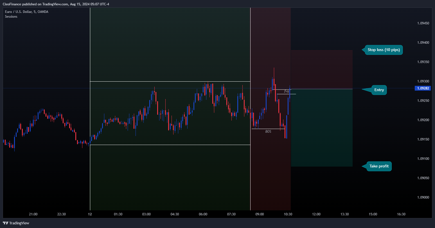Click the 1.09450 price axis label
435x228 pixels.
tap(423, 23)
